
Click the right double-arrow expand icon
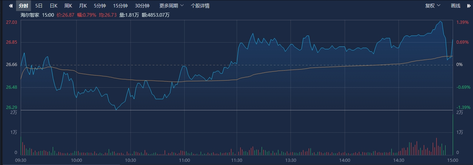coord(468,6)
